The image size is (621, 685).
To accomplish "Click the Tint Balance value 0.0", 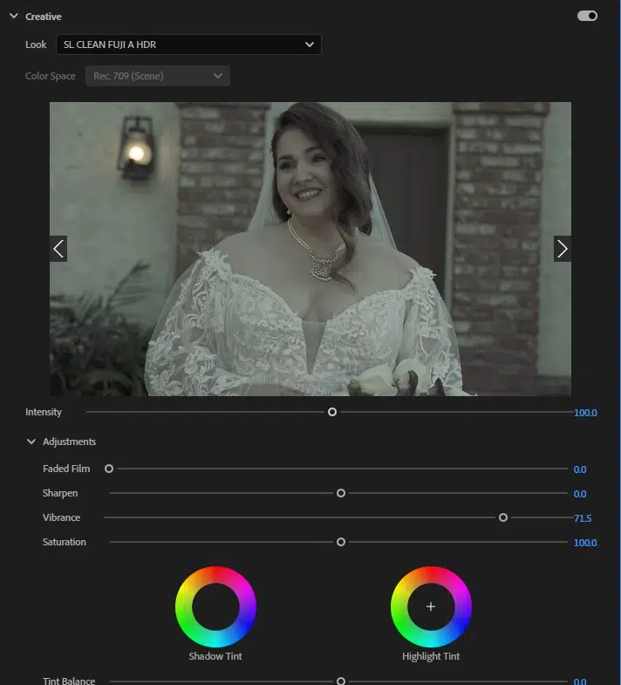I will [579, 682].
